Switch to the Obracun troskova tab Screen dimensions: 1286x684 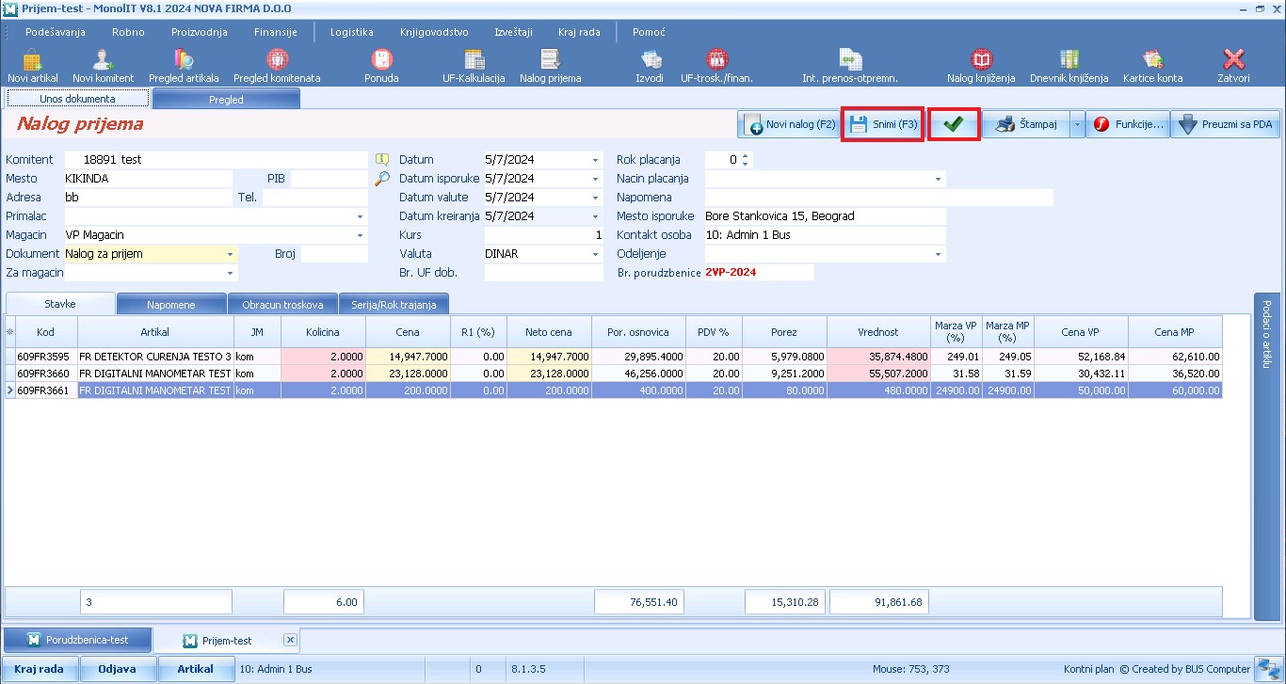[x=282, y=305]
